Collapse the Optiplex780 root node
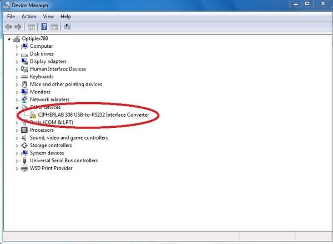 pos(11,39)
